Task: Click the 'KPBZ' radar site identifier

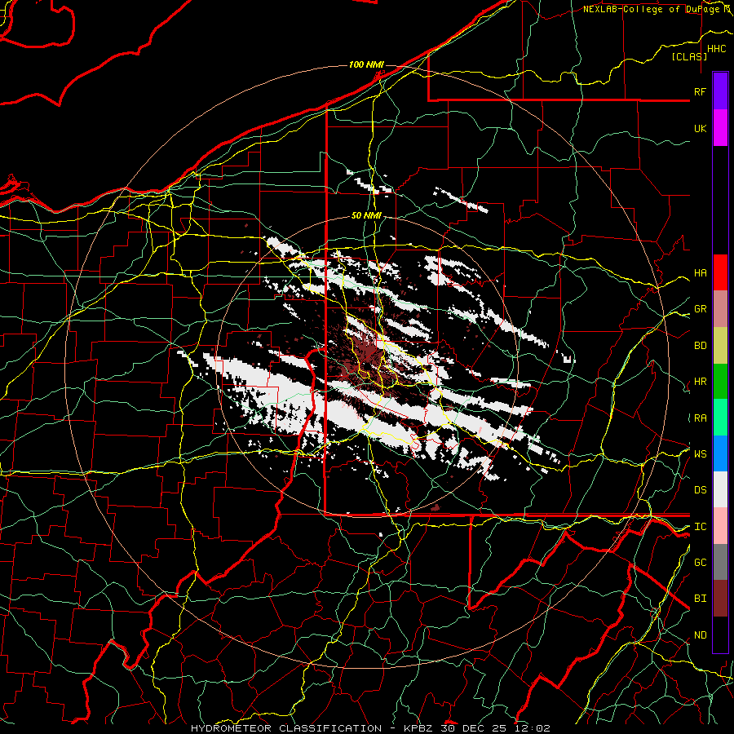Action: click(x=419, y=728)
